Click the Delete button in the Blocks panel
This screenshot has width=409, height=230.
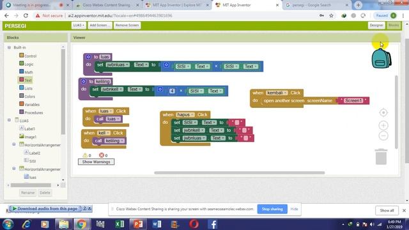click(45, 193)
